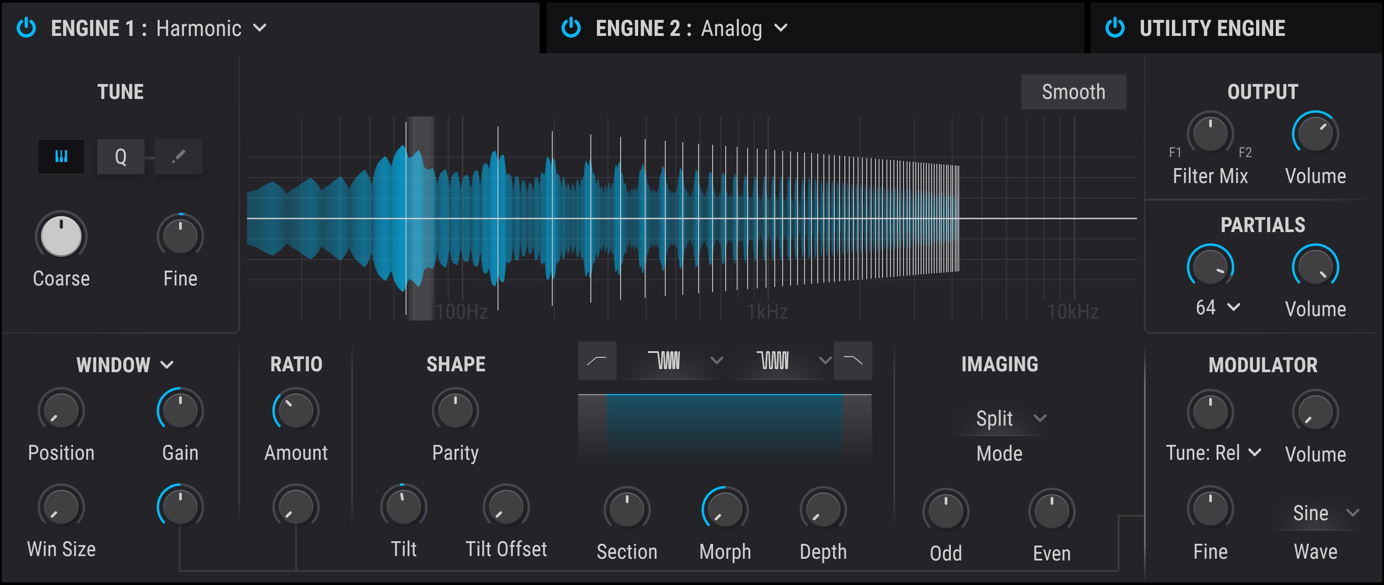
Task: Click the Modulator tune knob
Action: (x=1210, y=412)
